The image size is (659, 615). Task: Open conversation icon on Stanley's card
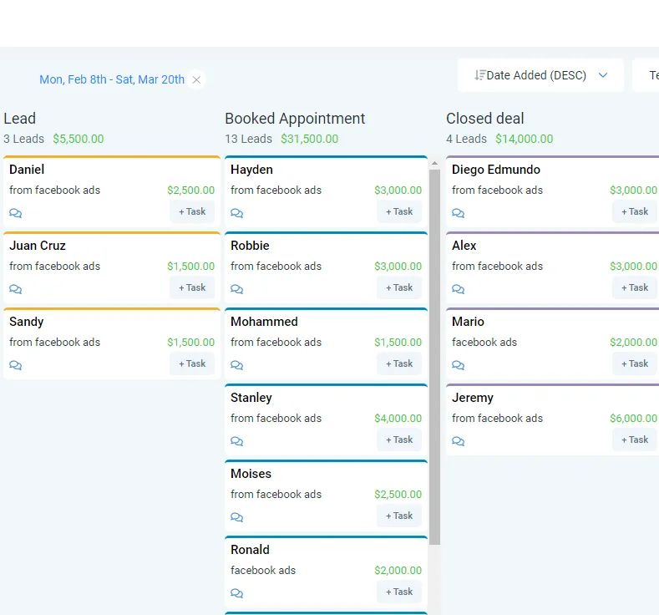(x=237, y=441)
